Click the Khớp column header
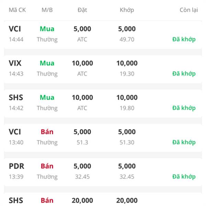The height and width of the screenshot is (206, 206). click(x=127, y=10)
